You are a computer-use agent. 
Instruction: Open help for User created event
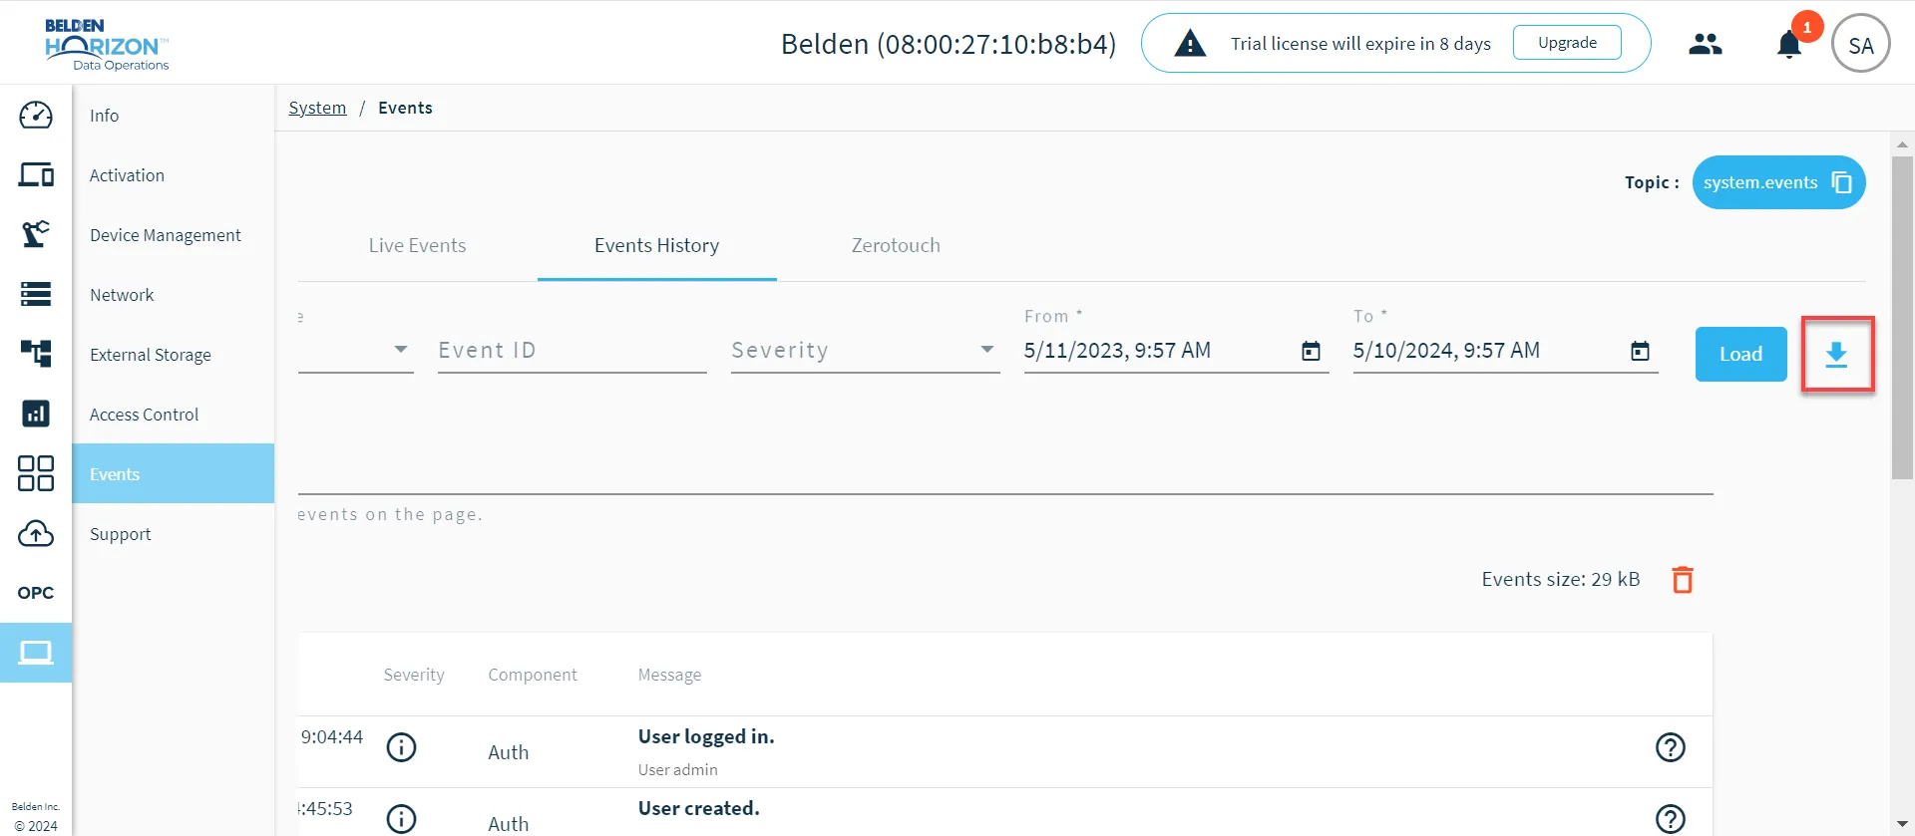(x=1671, y=819)
